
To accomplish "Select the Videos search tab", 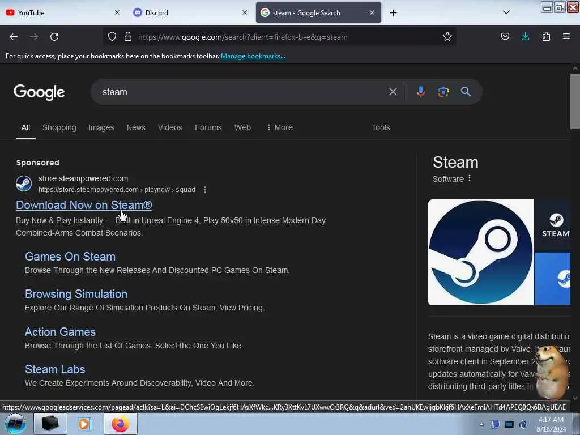I will pos(170,127).
